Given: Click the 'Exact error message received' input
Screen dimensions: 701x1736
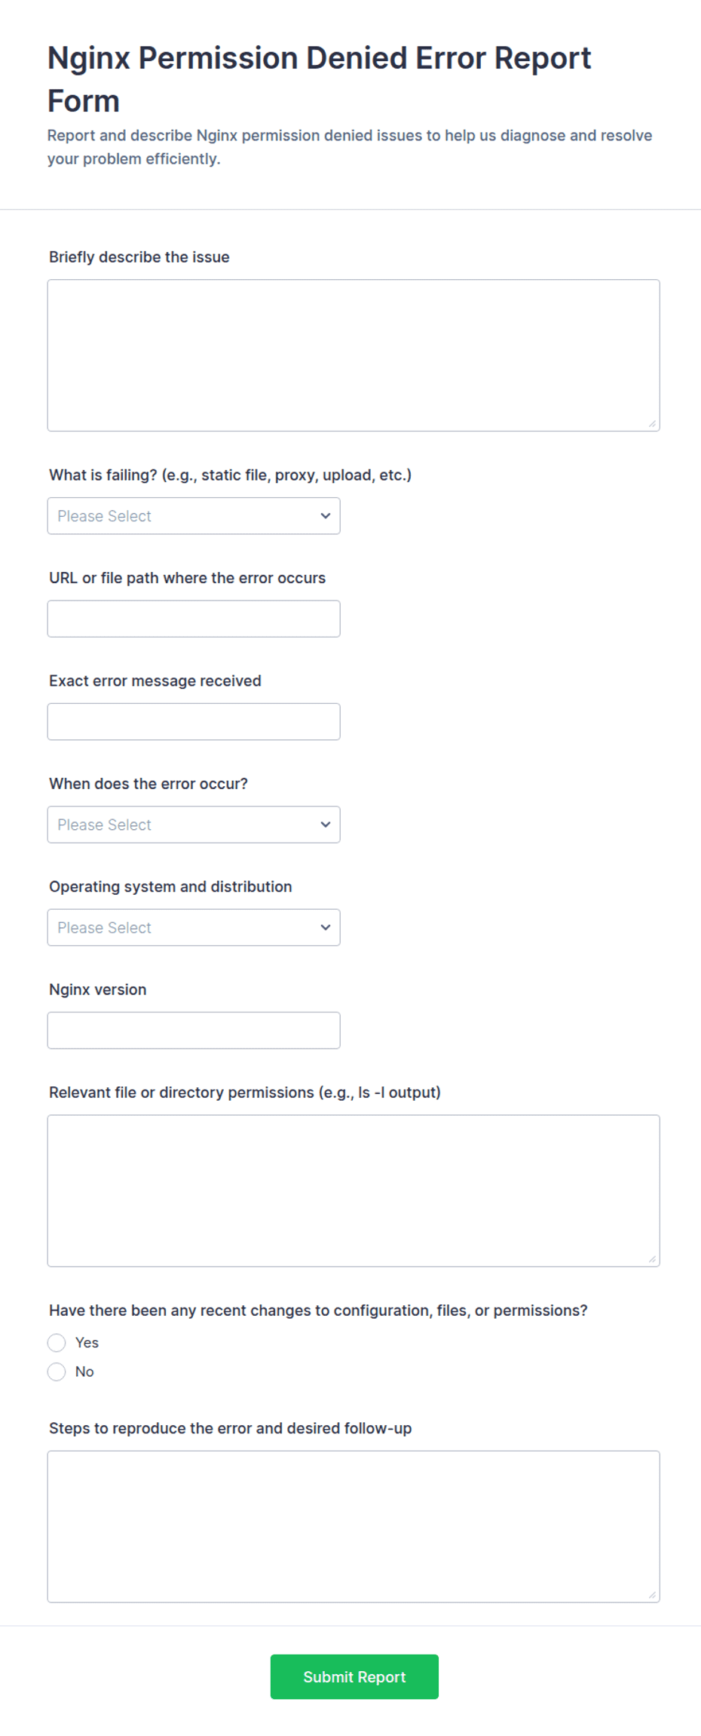Looking at the screenshot, I should [194, 722].
